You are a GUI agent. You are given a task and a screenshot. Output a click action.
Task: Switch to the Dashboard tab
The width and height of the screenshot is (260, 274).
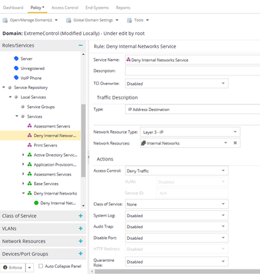pyautogui.click(x=13, y=8)
